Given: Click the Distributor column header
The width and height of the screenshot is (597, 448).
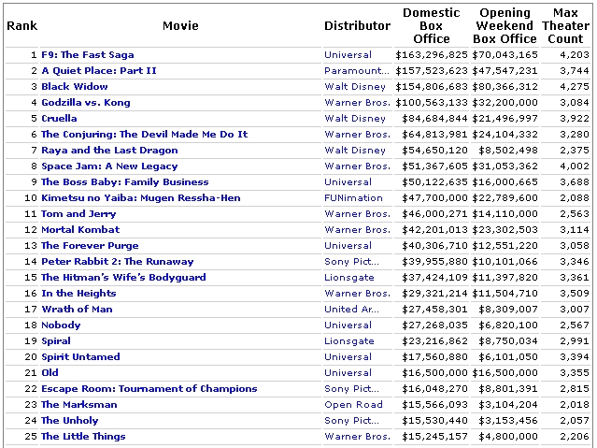Looking at the screenshot, I should (x=357, y=25).
